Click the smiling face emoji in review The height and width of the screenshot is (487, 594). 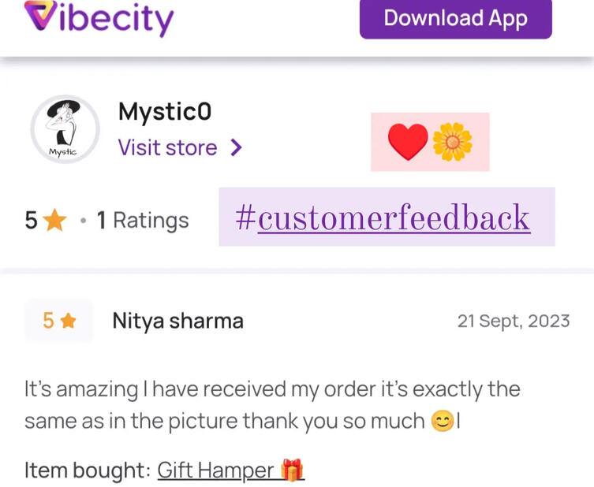point(443,421)
